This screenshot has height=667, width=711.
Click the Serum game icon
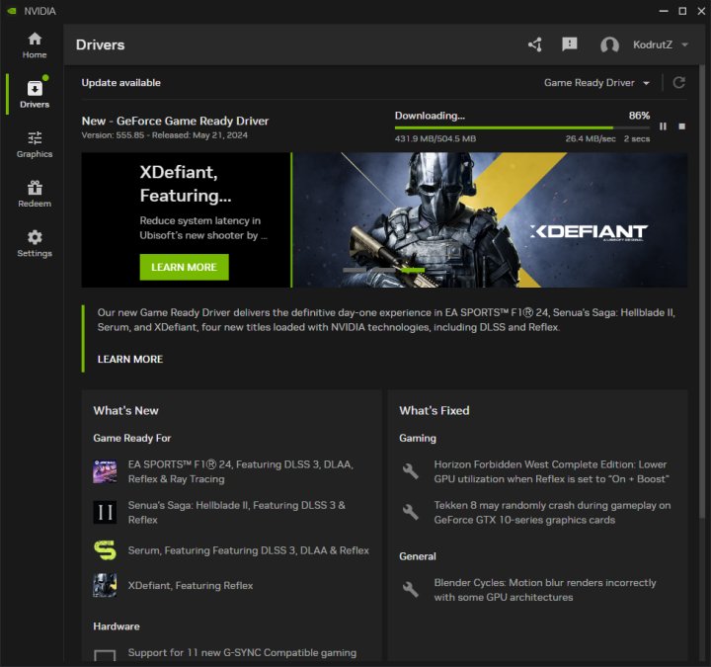(x=105, y=550)
